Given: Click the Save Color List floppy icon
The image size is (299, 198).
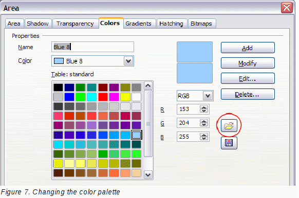Looking at the screenshot, I should (229, 143).
